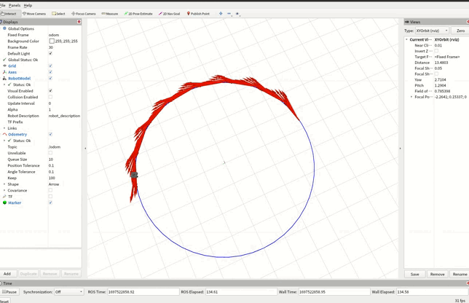Click the Interact tool
This screenshot has height=303, width=469.
[9, 13]
